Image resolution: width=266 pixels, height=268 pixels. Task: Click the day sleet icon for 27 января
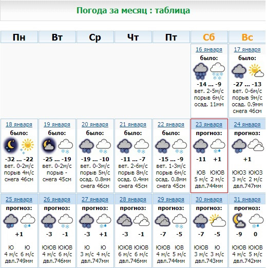pos(104,221)
